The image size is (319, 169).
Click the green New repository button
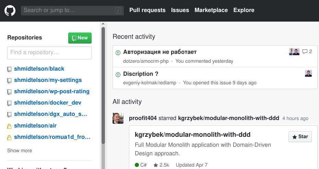80,38
